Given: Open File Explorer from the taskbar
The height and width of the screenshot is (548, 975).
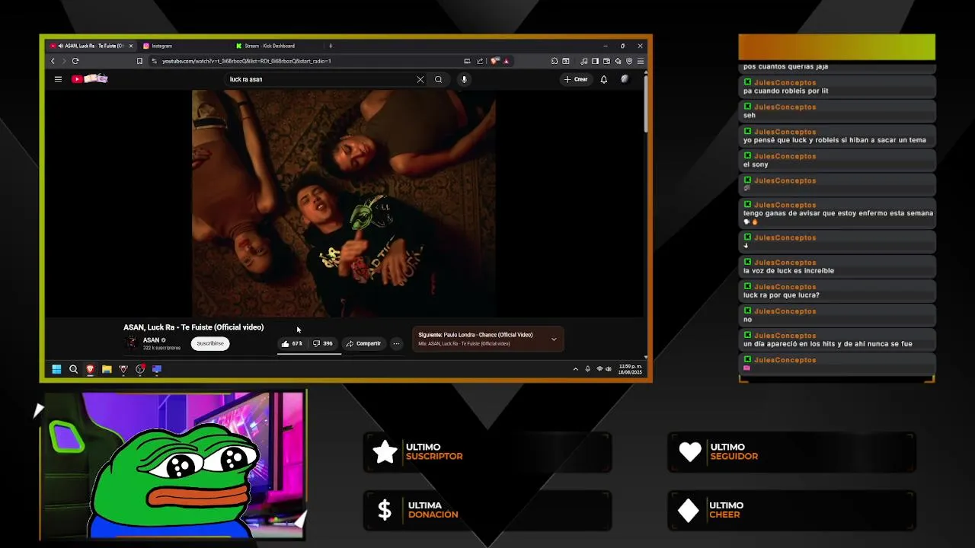Looking at the screenshot, I should 107,369.
